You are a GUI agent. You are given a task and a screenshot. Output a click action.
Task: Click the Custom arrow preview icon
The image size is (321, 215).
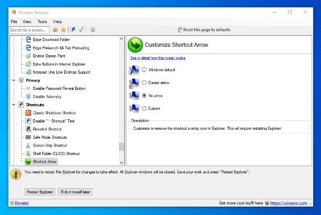[x=134, y=108]
